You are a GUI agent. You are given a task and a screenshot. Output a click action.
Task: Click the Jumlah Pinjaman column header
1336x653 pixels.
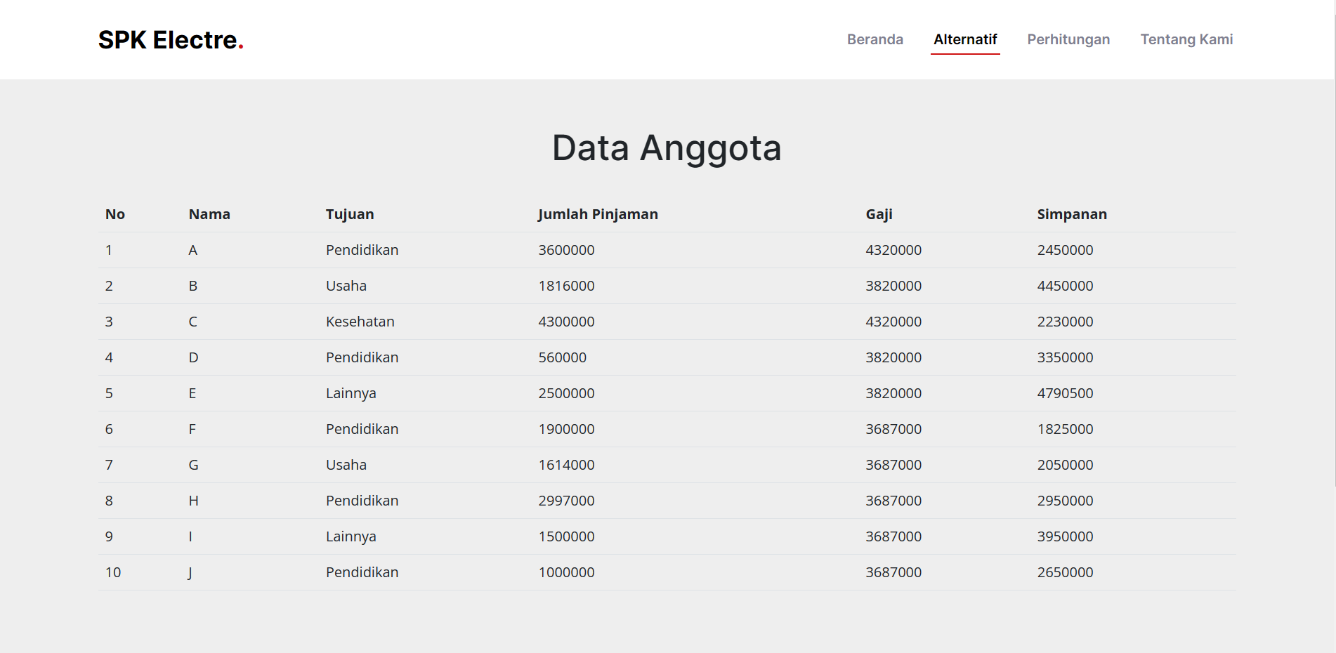point(598,214)
